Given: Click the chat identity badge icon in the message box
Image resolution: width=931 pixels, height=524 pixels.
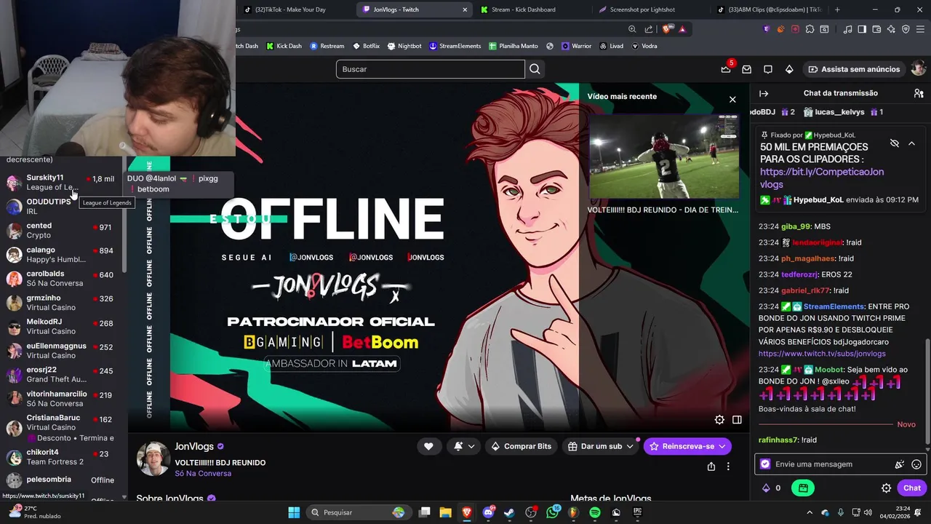Looking at the screenshot, I should 765,464.
